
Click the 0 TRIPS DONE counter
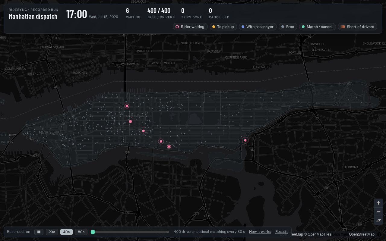tap(191, 14)
